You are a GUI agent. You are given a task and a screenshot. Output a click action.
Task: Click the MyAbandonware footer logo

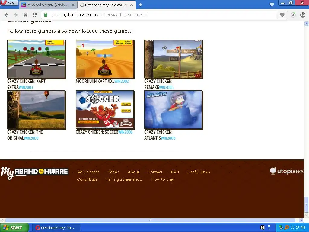(34, 173)
